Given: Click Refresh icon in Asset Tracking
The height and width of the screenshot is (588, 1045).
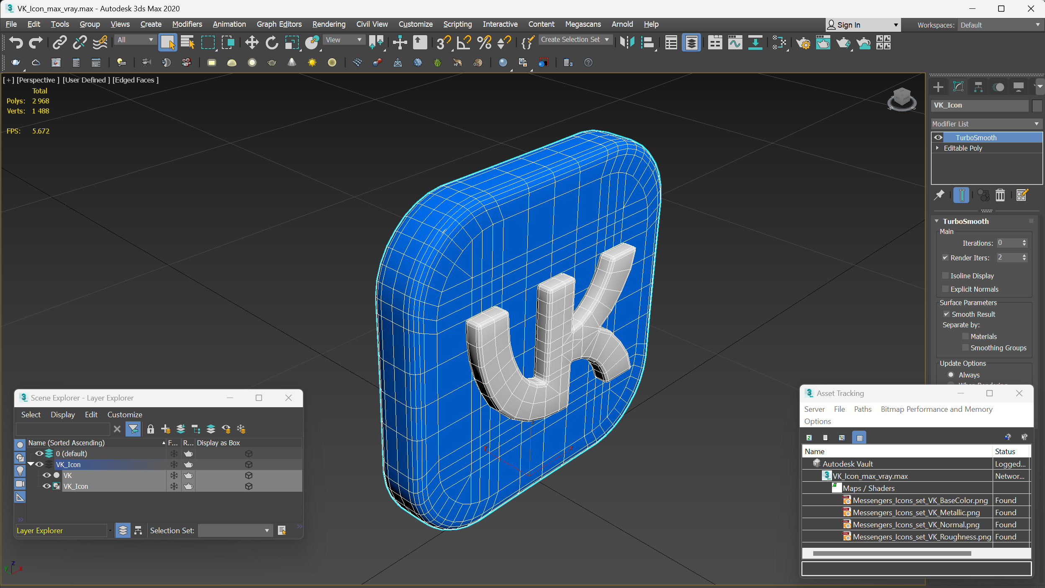Looking at the screenshot, I should coord(809,438).
